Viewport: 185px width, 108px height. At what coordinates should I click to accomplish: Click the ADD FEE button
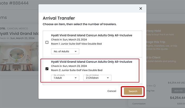[177, 91]
